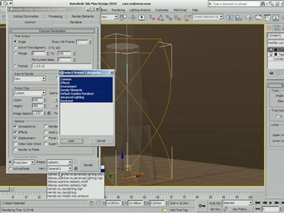Click the Set Keys key icon
The width and height of the screenshot is (284, 213).
202,206
